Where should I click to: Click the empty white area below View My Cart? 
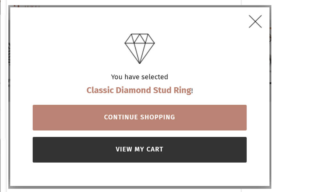pos(140,174)
